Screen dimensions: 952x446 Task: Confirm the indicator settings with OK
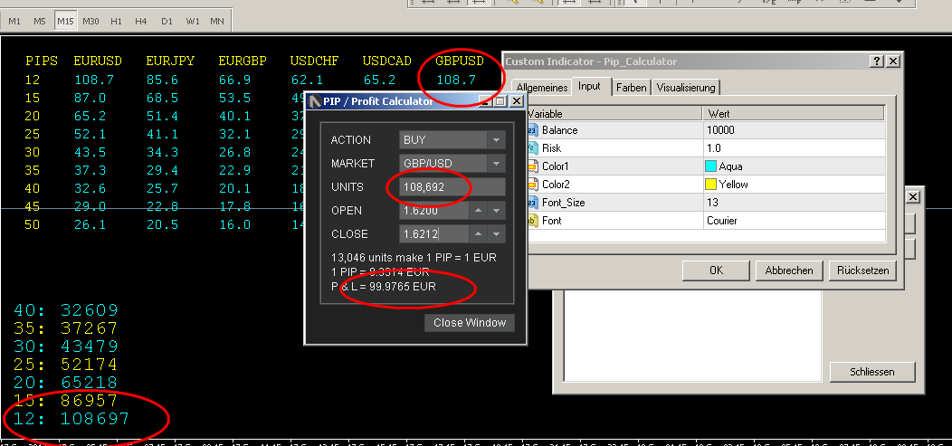(716, 270)
